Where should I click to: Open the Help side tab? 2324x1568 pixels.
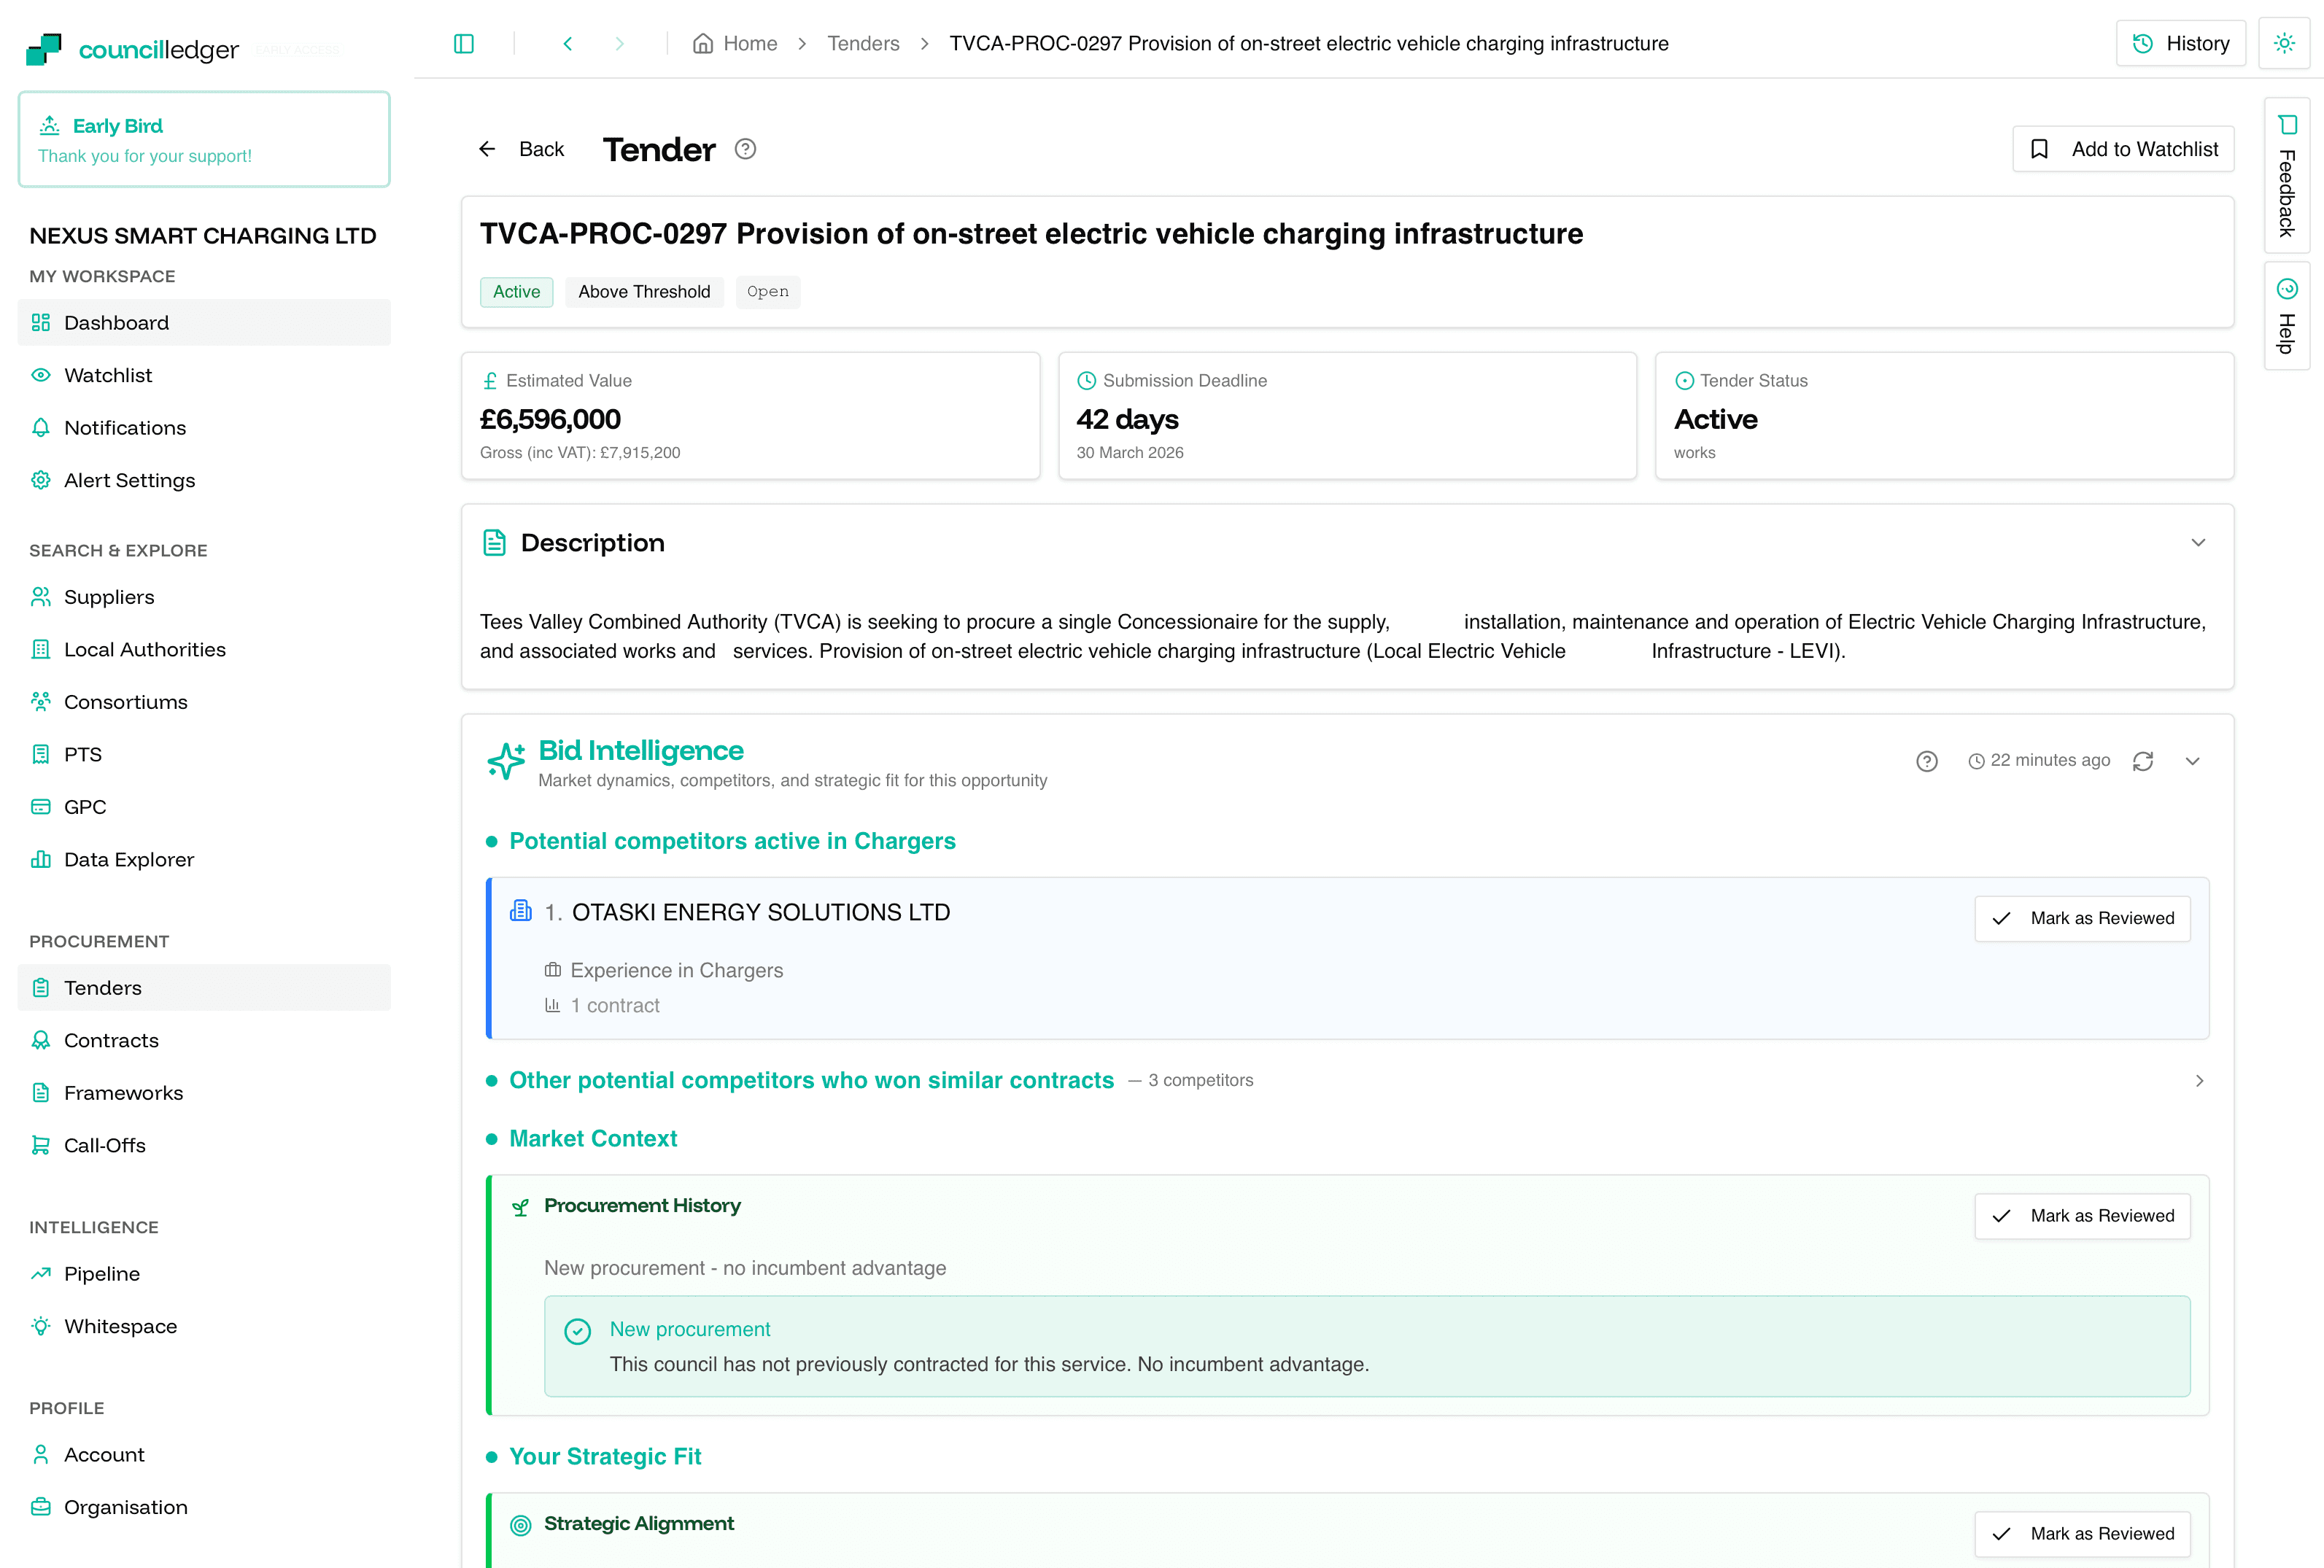[x=2286, y=316]
